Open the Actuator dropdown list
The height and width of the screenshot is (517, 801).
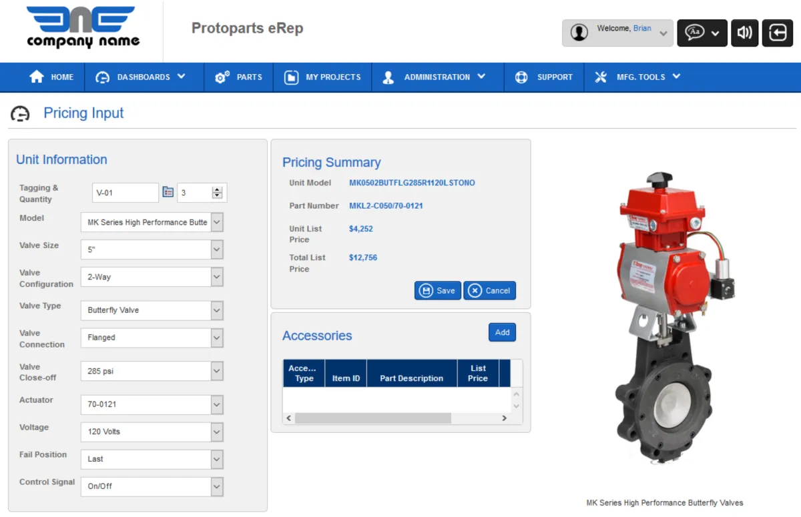pos(216,404)
